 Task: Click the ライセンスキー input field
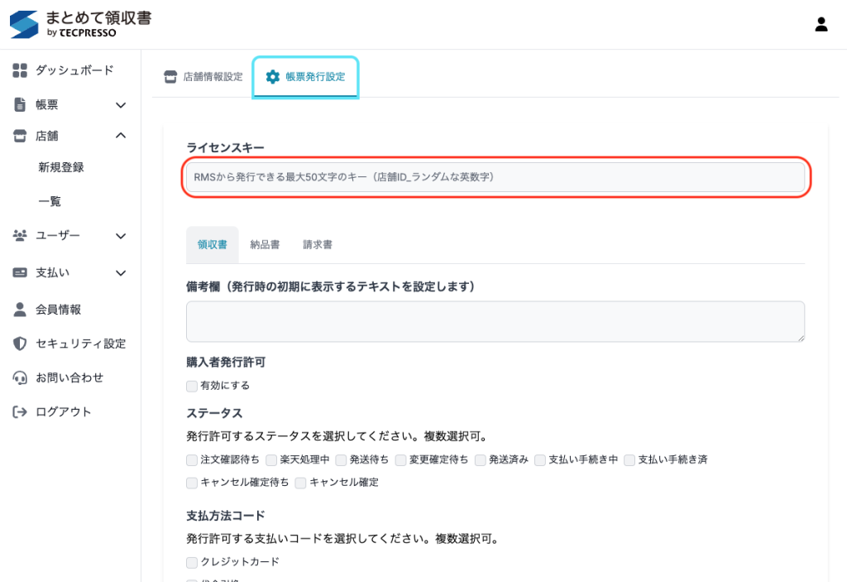(x=495, y=177)
